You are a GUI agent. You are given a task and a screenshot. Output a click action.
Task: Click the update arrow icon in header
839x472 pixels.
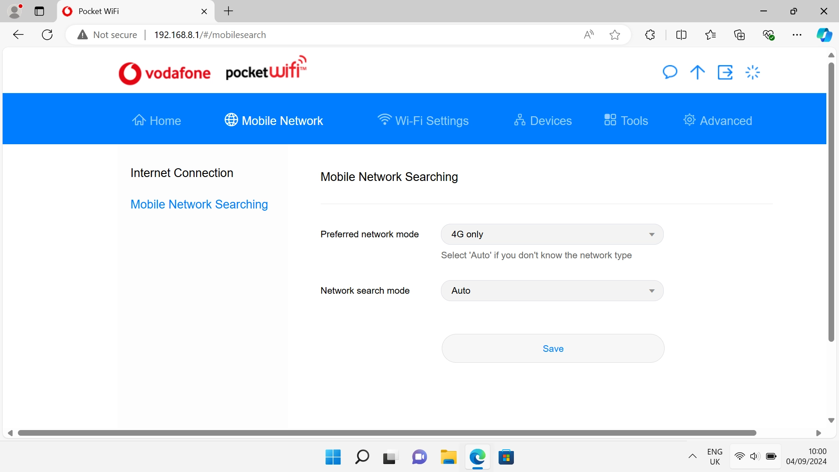tap(697, 72)
